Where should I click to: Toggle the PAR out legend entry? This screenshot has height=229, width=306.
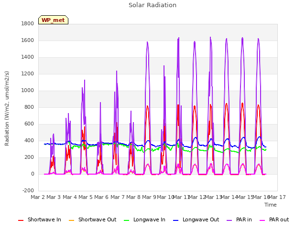pyautogui.click(x=274, y=219)
